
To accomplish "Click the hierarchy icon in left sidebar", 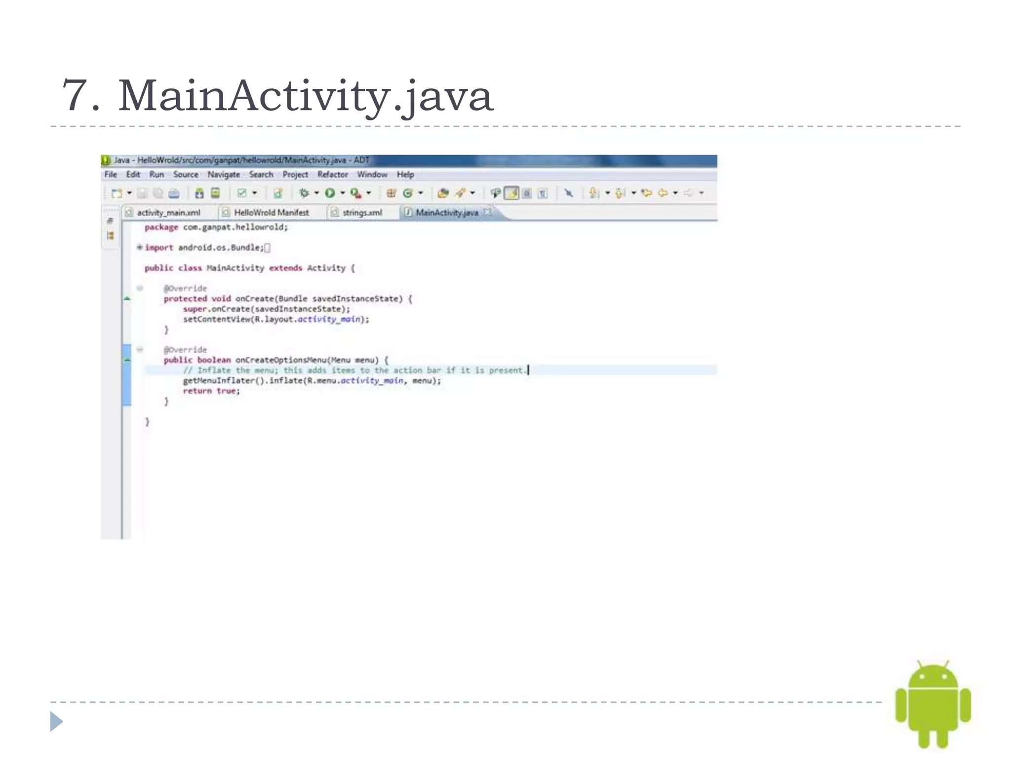I will click(110, 235).
